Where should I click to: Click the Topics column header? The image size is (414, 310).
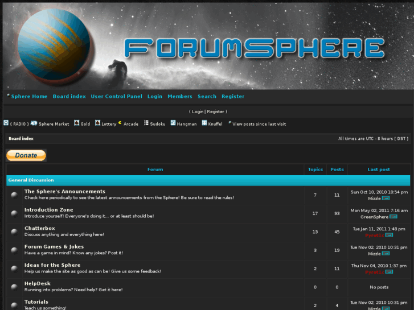315,170
